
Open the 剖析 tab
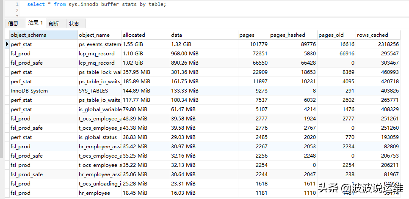pos(56,24)
